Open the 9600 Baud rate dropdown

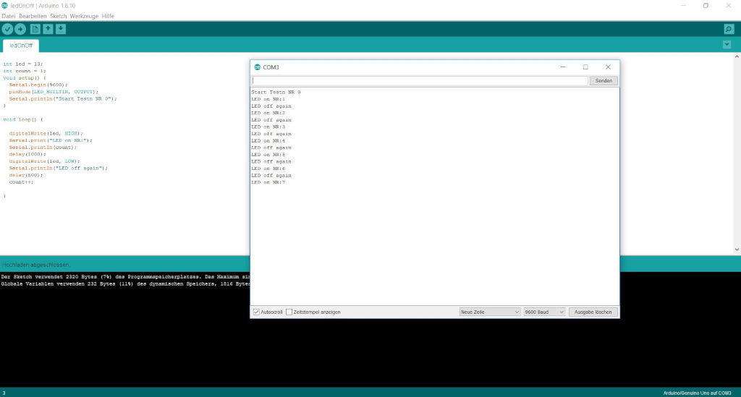[x=544, y=312]
